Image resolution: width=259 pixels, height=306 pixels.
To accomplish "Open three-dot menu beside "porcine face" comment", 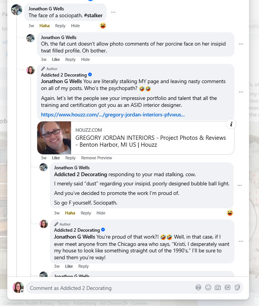I will [x=241, y=44].
